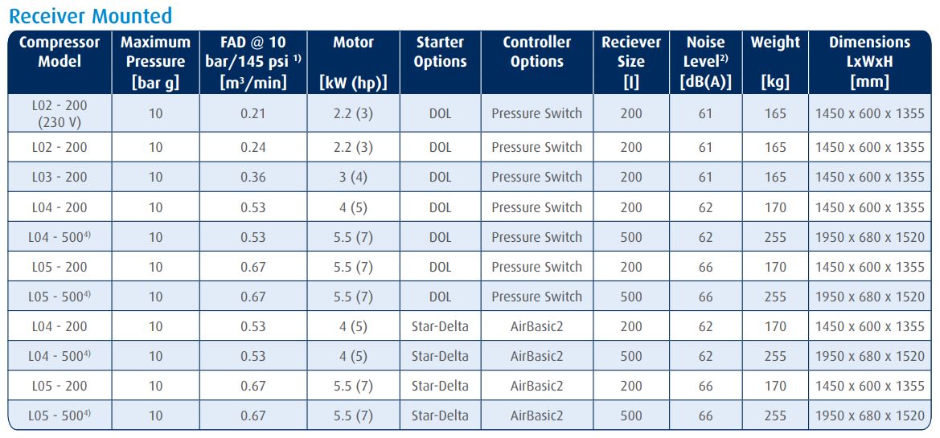Click the 3 (4) motor power cell
The height and width of the screenshot is (438, 940).
[x=353, y=177]
